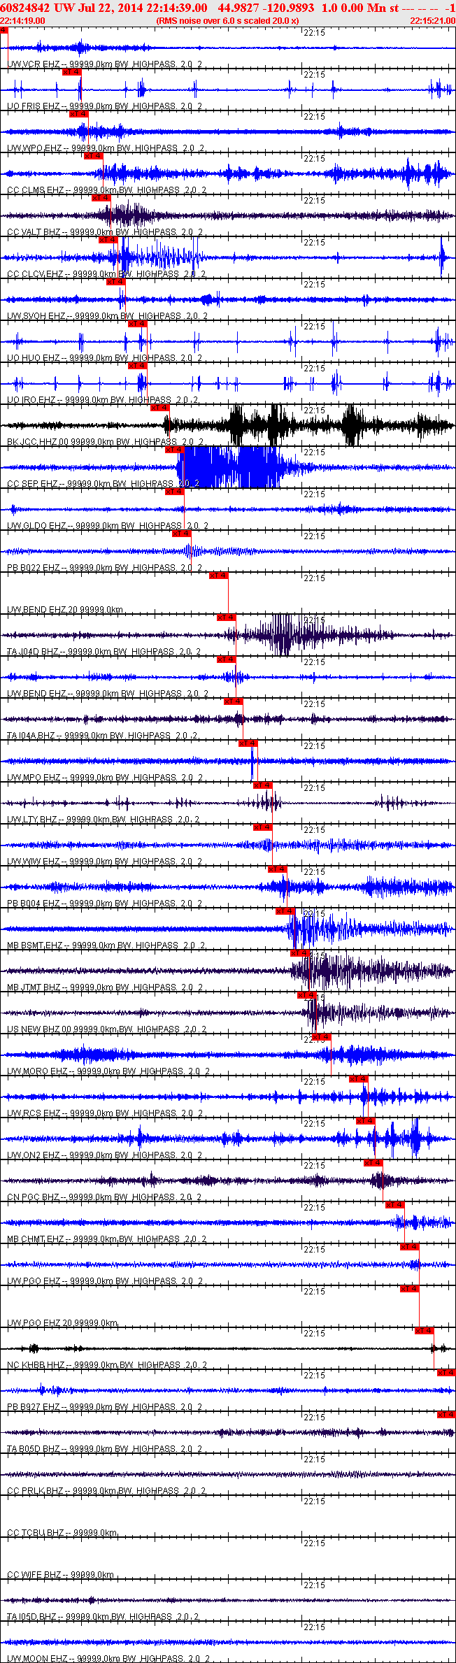
Task: Click the red pick flag above the UW ON2 trace
Action: (x=366, y=1121)
